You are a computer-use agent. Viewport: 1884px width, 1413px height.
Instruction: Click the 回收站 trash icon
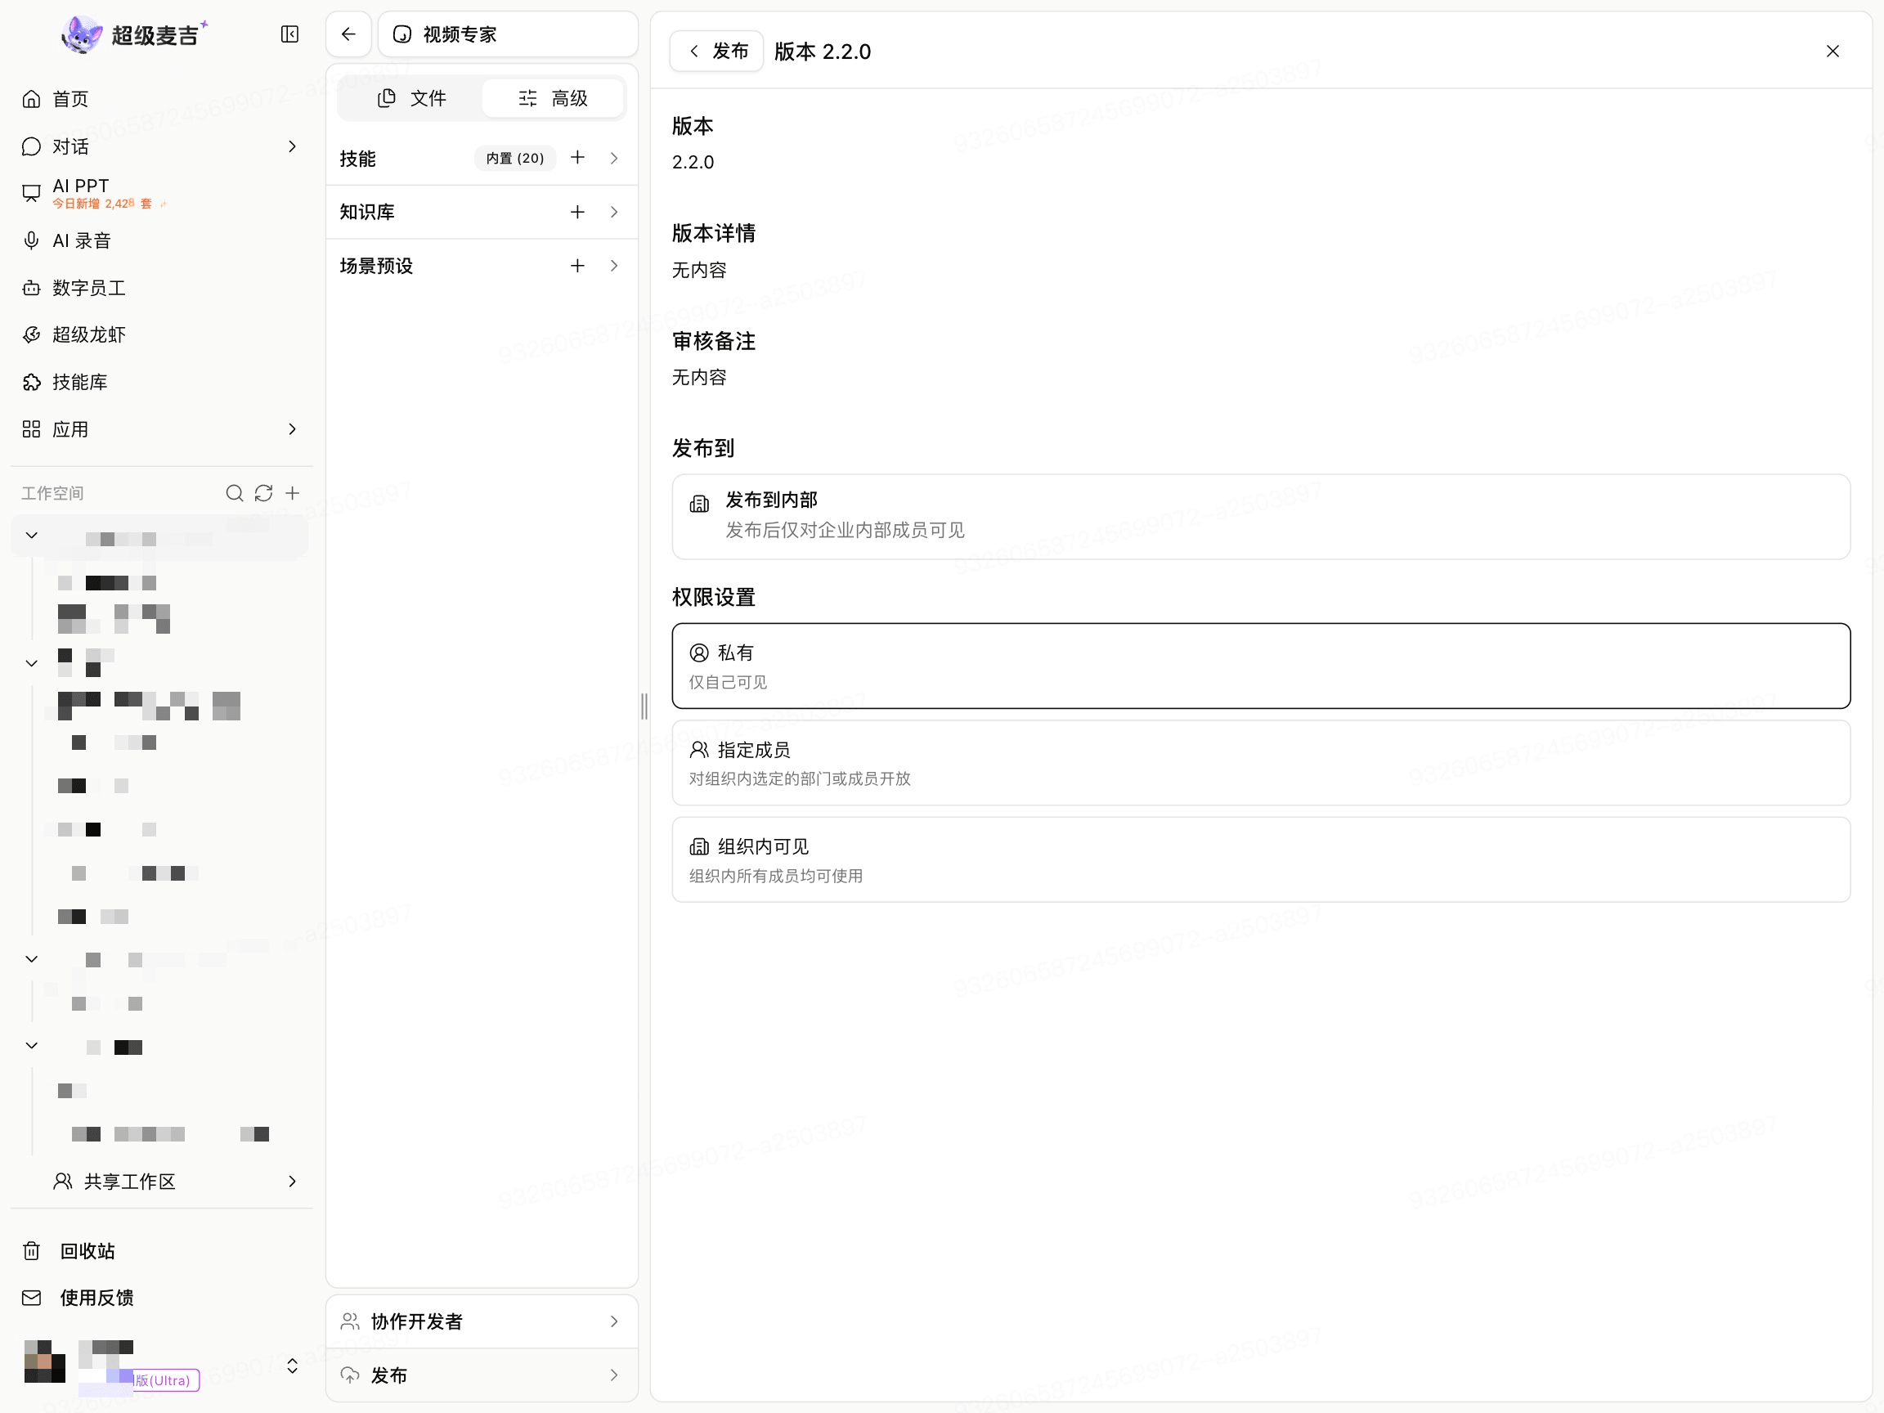tap(32, 1251)
